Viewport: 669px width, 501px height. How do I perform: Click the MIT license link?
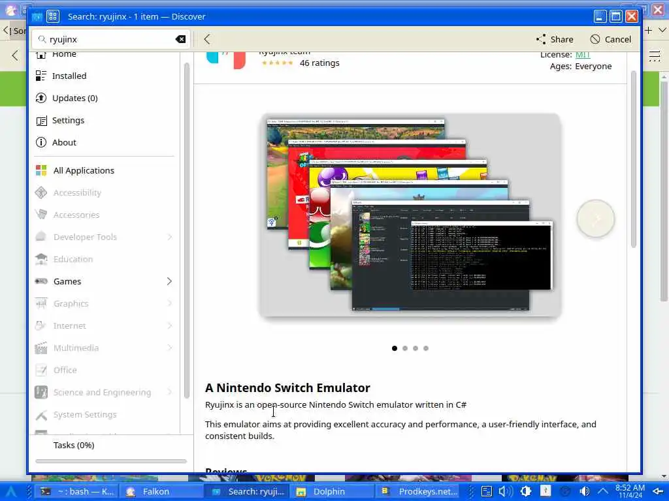[x=582, y=55]
